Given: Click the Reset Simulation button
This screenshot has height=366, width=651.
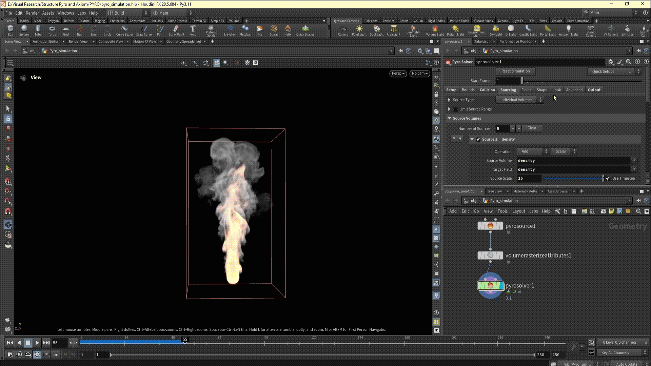Looking at the screenshot, I should click(515, 71).
